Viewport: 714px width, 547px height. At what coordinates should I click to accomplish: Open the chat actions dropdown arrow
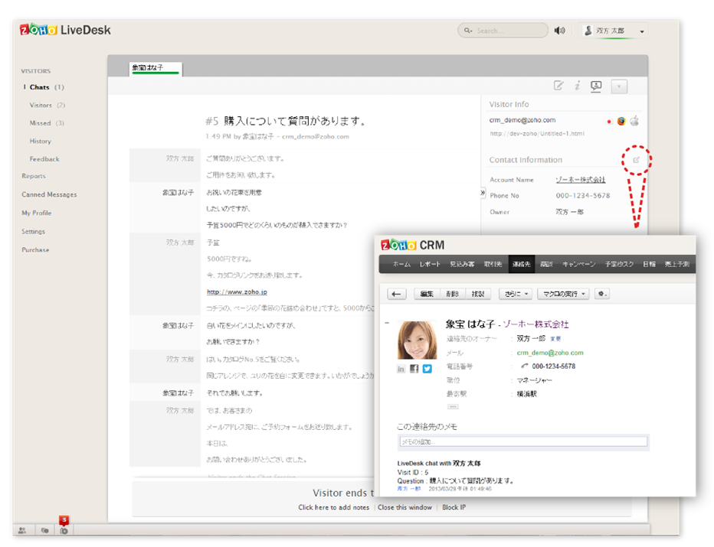click(619, 86)
